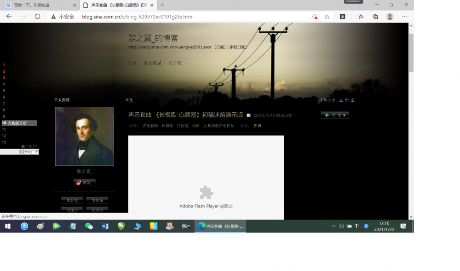
Task: Switch to the 百度一下 browser tab
Action: (x=40, y=5)
